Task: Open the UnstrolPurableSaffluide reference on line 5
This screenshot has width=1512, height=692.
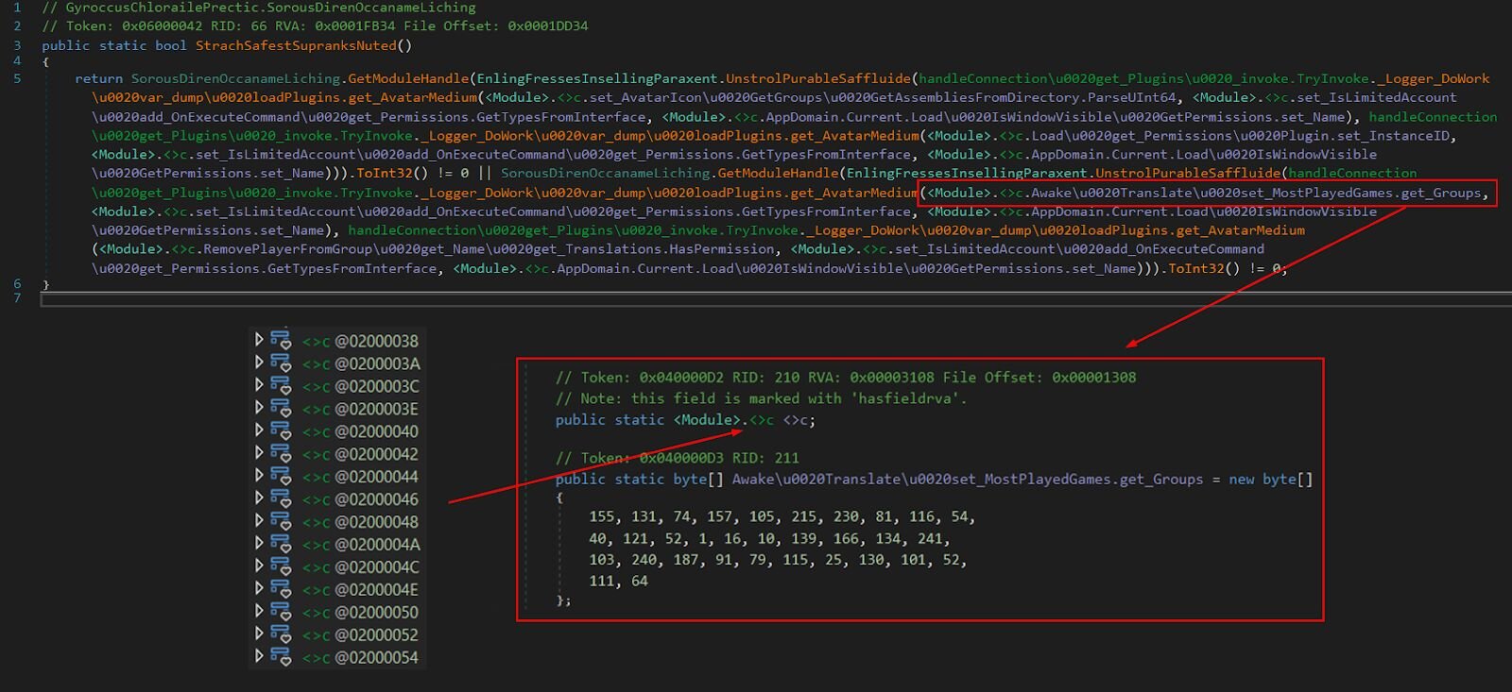Action: coord(817,78)
